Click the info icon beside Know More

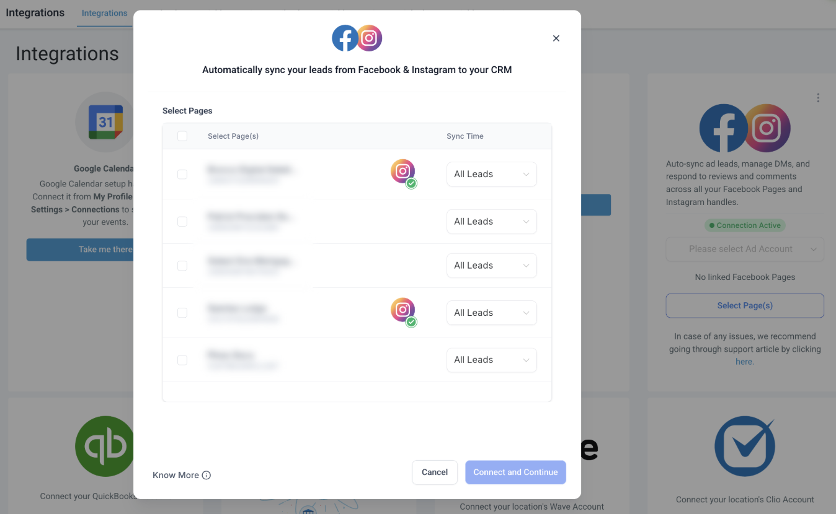(207, 475)
